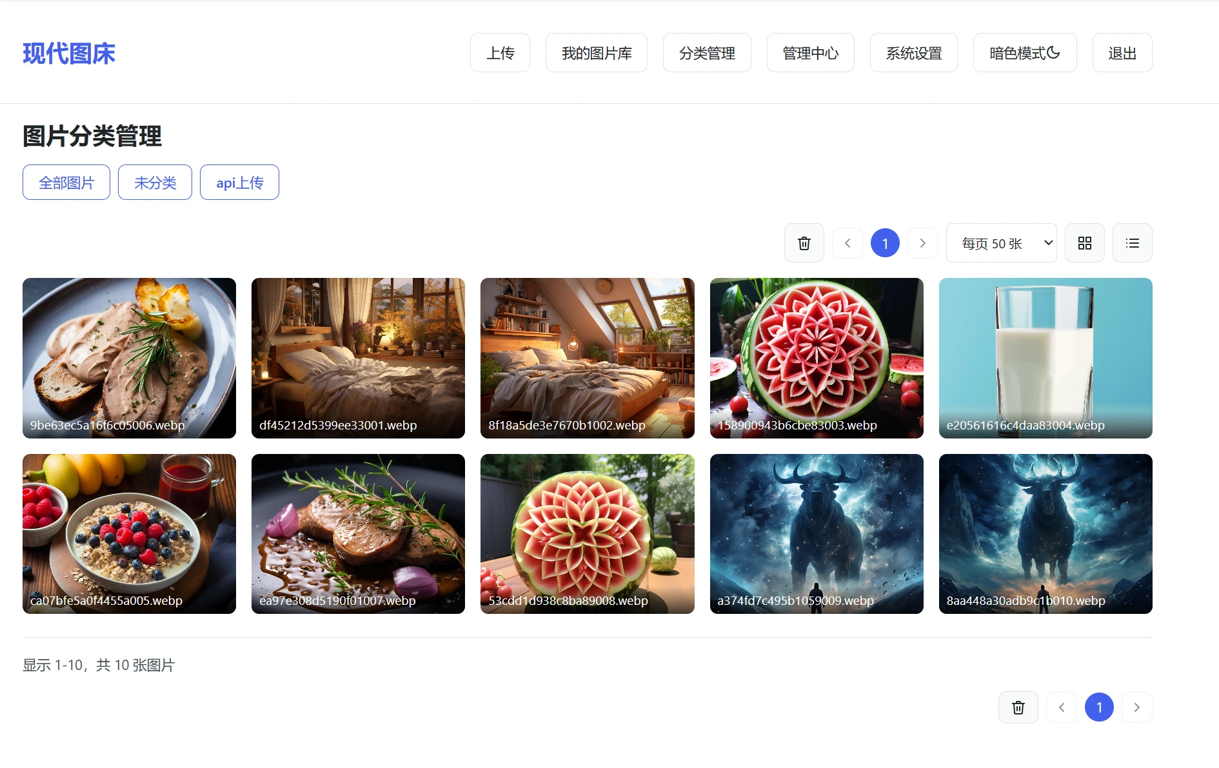Go to previous page in top pagination
The height and width of the screenshot is (768, 1219).
pyautogui.click(x=847, y=243)
